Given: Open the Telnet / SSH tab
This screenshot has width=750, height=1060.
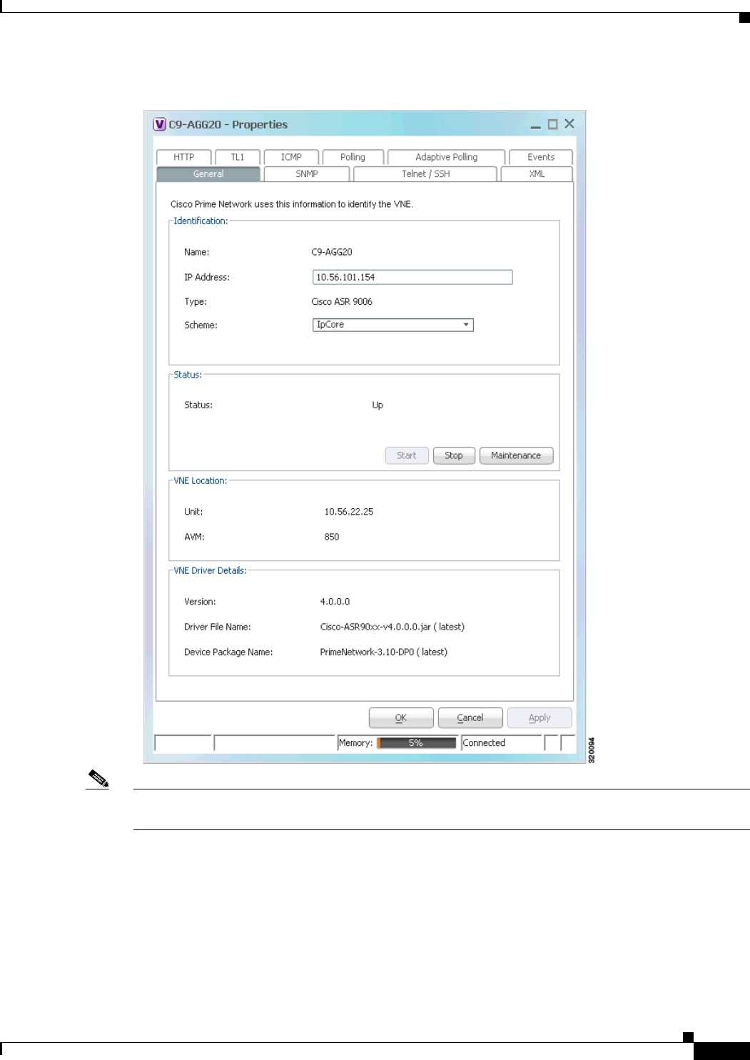Looking at the screenshot, I should click(425, 174).
